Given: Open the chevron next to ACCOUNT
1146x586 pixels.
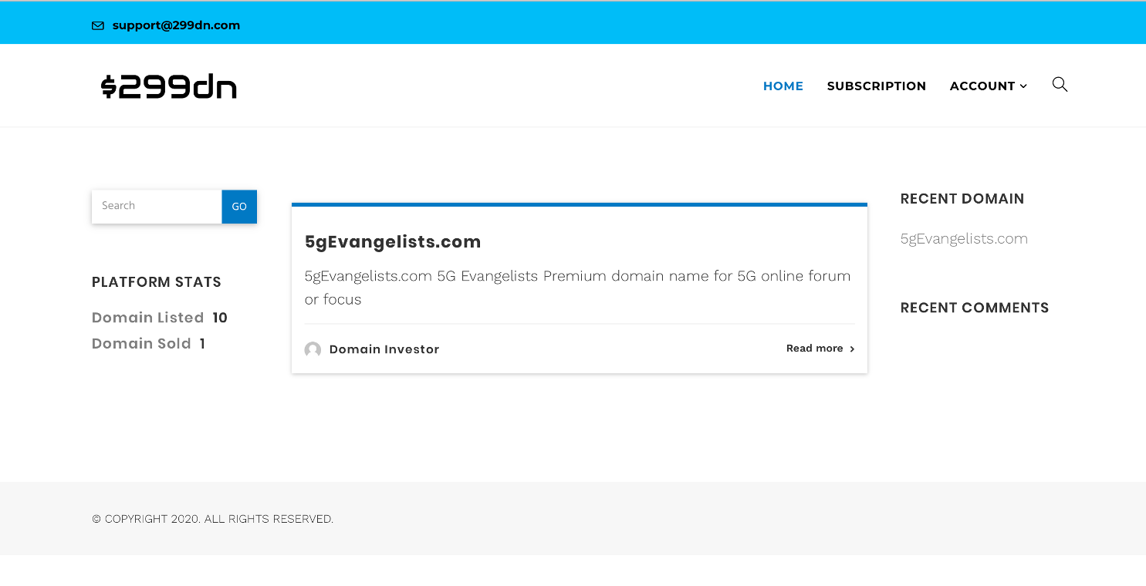Looking at the screenshot, I should coord(1024,86).
